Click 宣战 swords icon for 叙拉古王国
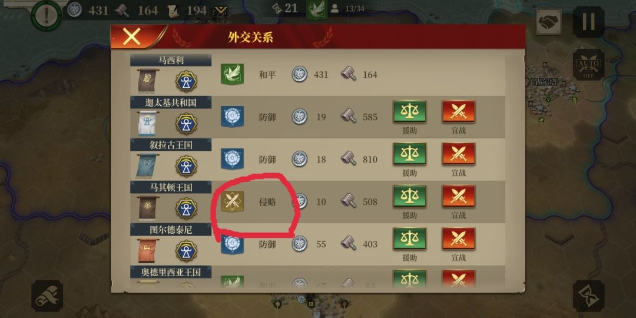The width and height of the screenshot is (636, 318). coord(458,154)
